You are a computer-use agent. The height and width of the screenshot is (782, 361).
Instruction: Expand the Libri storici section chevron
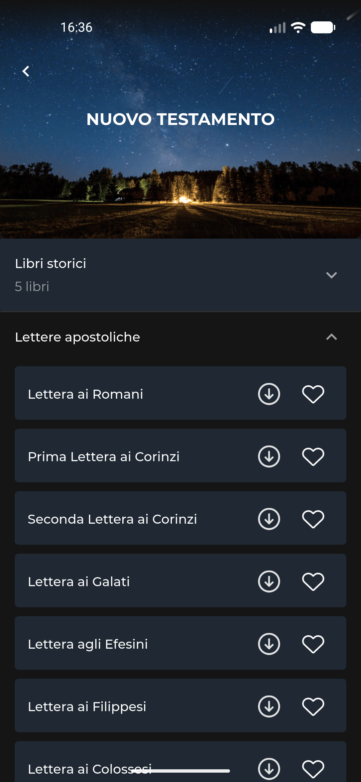[331, 275]
